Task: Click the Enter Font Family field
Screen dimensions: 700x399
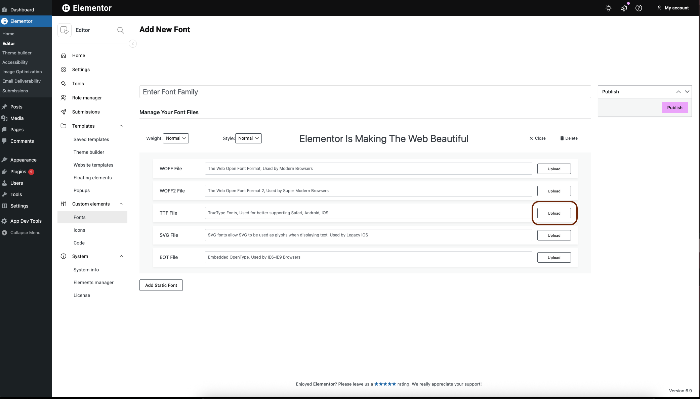Action: (x=365, y=92)
